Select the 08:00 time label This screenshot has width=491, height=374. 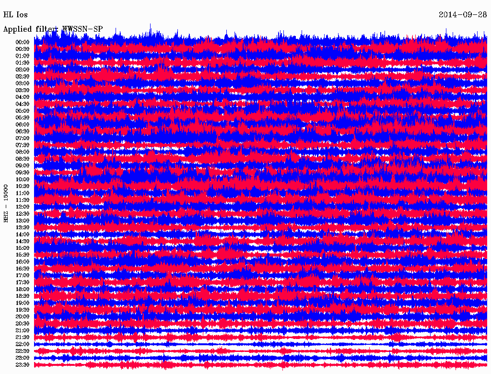tap(22, 152)
